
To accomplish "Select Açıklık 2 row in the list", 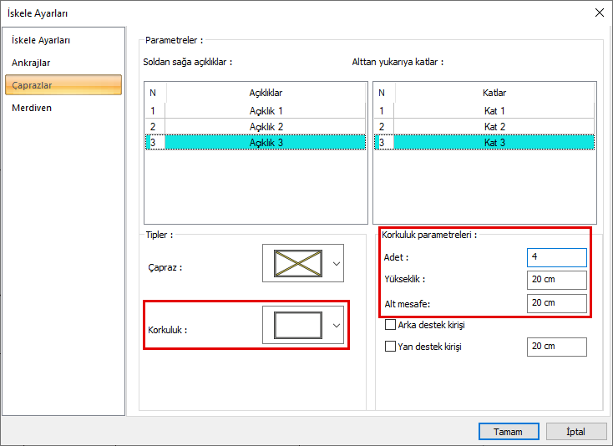I will [266, 126].
